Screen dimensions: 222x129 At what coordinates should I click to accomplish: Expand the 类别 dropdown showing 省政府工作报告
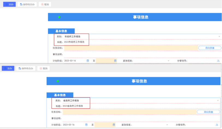pos(218,101)
